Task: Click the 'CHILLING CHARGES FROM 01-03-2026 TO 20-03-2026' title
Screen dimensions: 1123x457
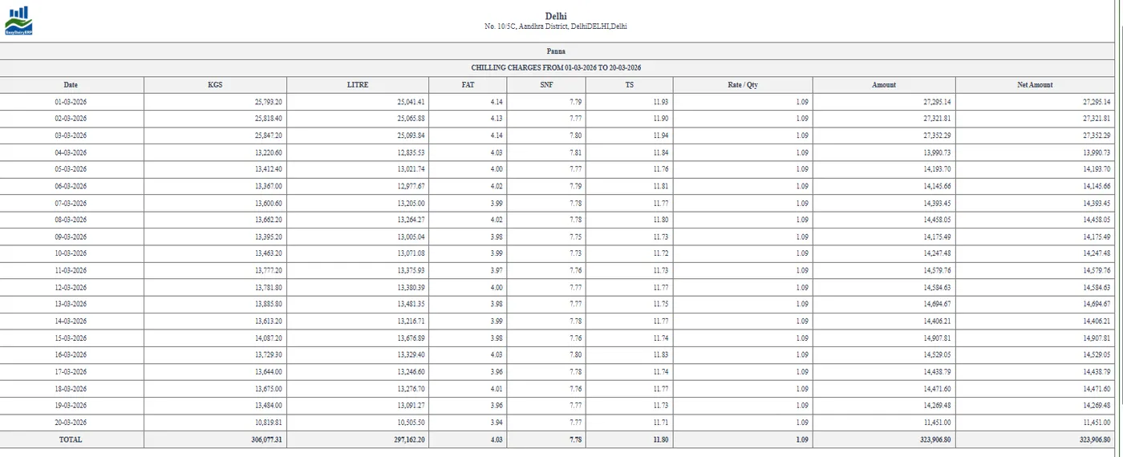Action: pyautogui.click(x=556, y=68)
